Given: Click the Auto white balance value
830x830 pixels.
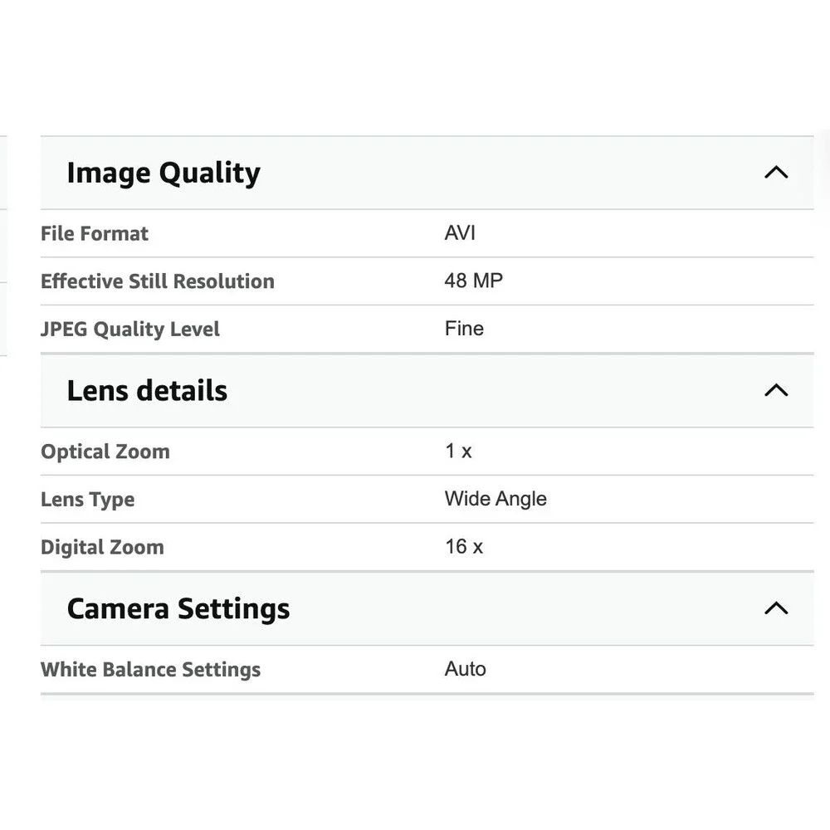Looking at the screenshot, I should click(x=466, y=669).
